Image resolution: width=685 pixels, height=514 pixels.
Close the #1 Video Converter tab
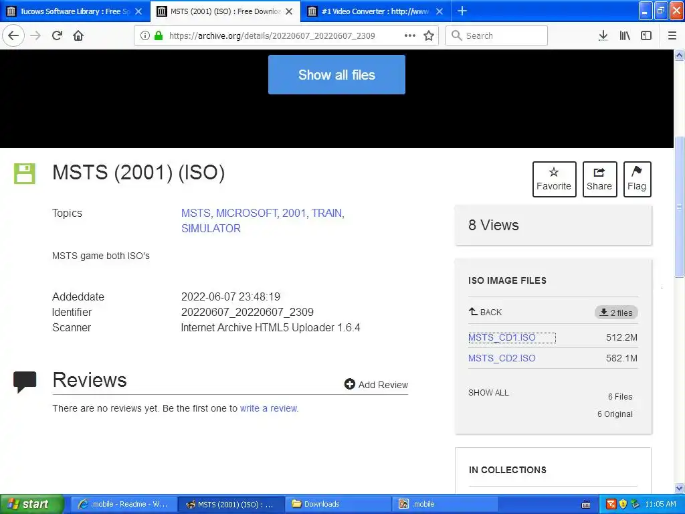(439, 11)
